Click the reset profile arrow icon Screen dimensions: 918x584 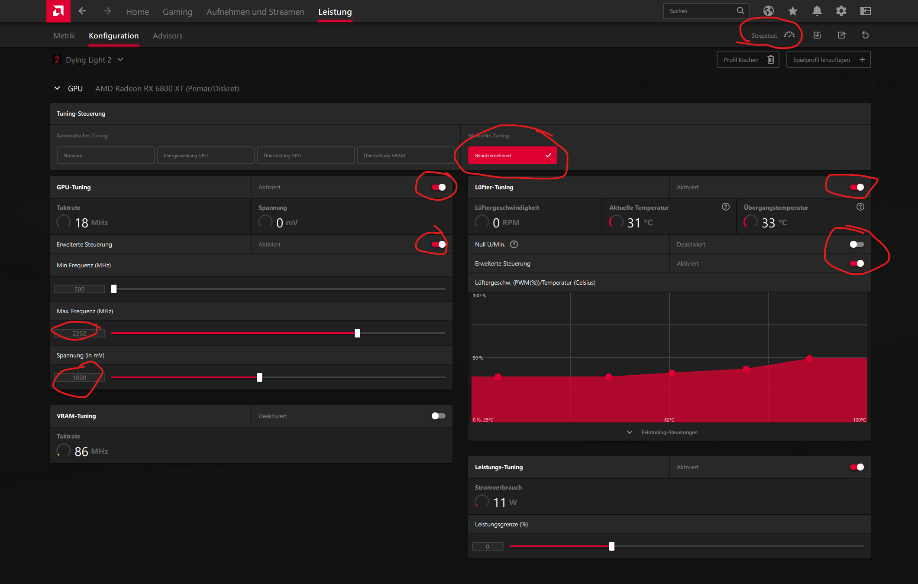click(x=865, y=35)
